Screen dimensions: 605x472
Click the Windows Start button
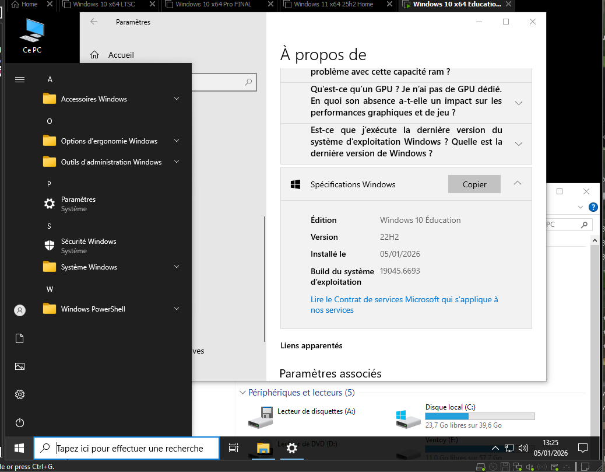tap(19, 448)
